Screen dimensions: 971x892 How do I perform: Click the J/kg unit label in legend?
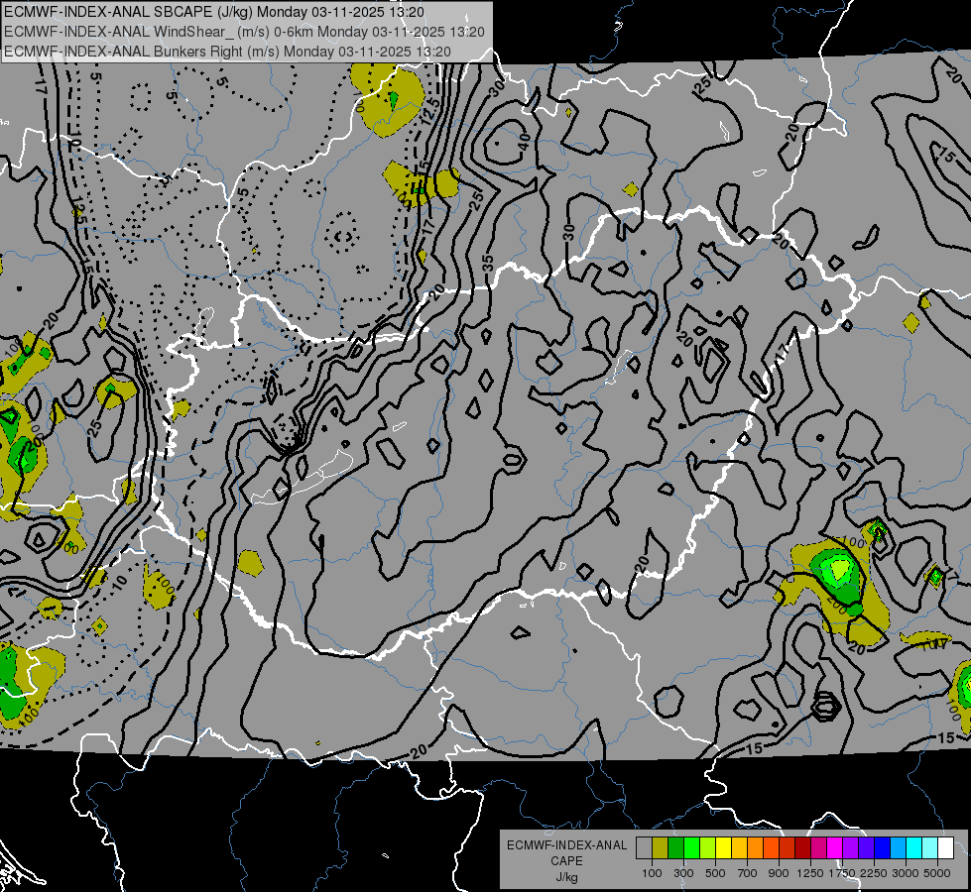(566, 877)
